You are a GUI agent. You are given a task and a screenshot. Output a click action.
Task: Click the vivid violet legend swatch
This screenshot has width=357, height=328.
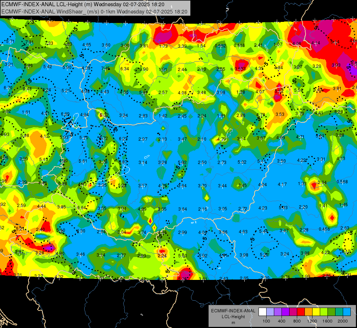(286, 312)
